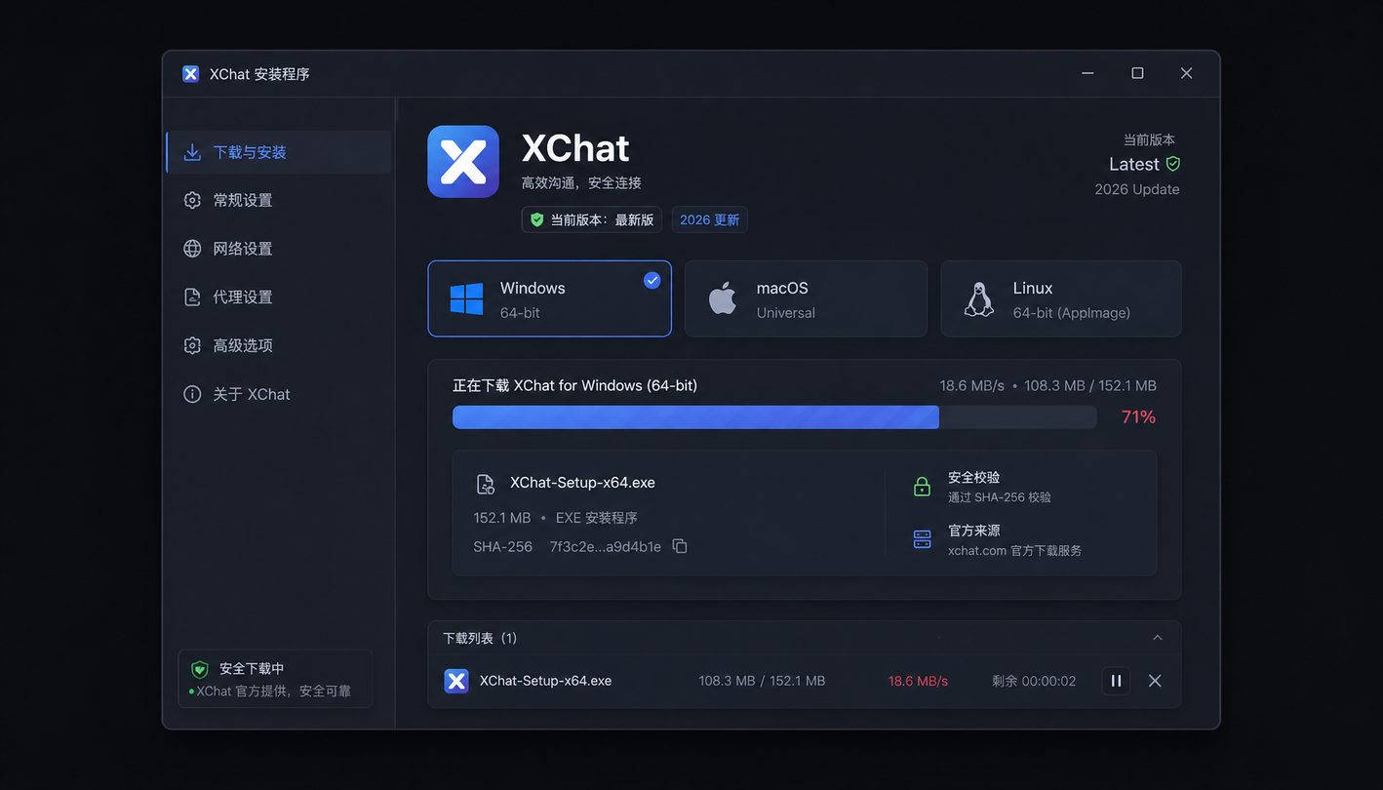Click the 正在下载 XChat for Windows title
Screen dimensions: 1383x790
pyautogui.click(x=574, y=385)
